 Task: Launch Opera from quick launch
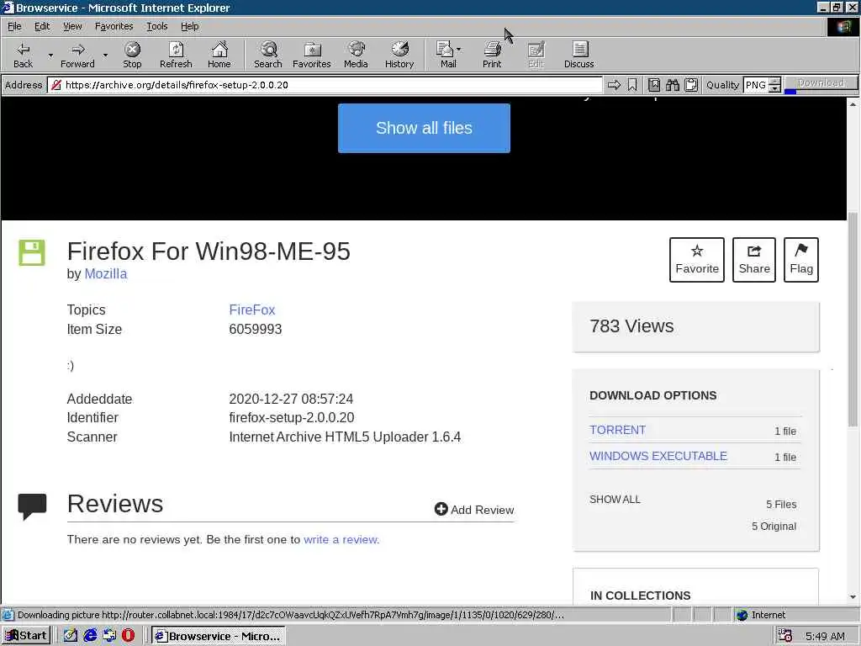click(128, 636)
